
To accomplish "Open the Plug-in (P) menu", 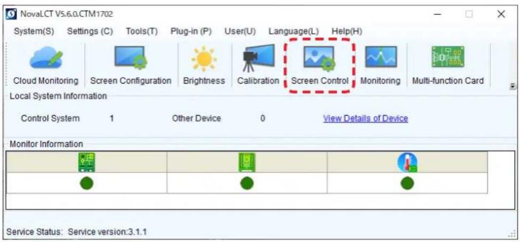I will pyautogui.click(x=191, y=31).
